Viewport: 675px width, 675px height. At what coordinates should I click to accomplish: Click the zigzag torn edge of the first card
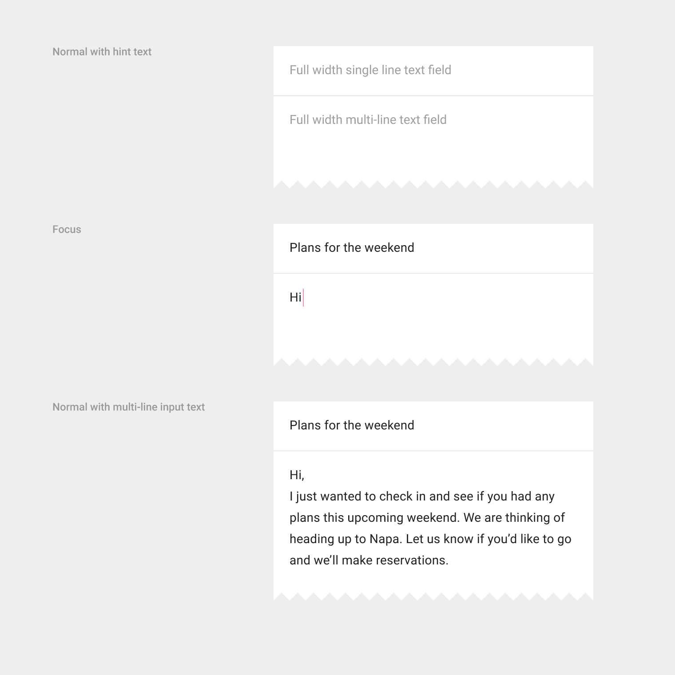tap(433, 184)
